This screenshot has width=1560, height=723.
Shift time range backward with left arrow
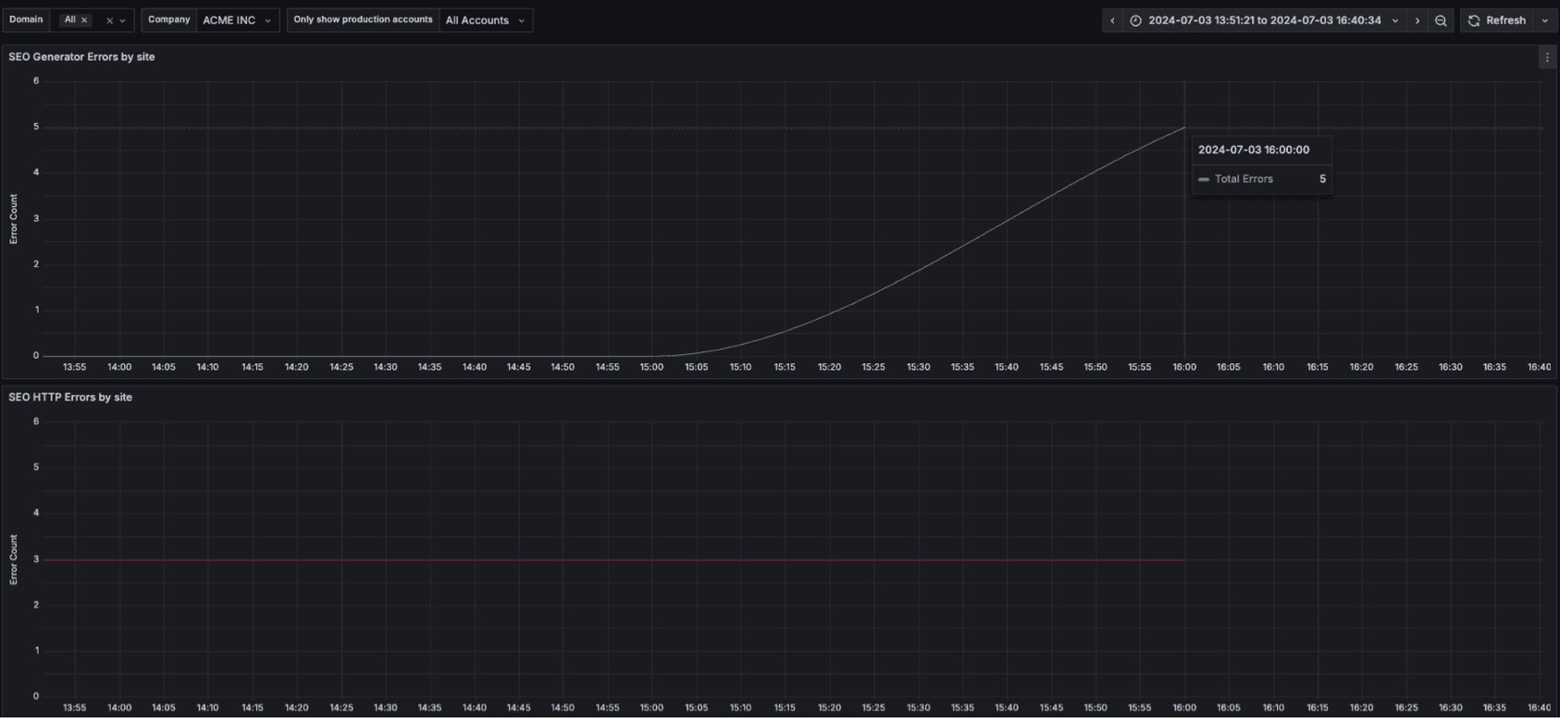(1112, 20)
